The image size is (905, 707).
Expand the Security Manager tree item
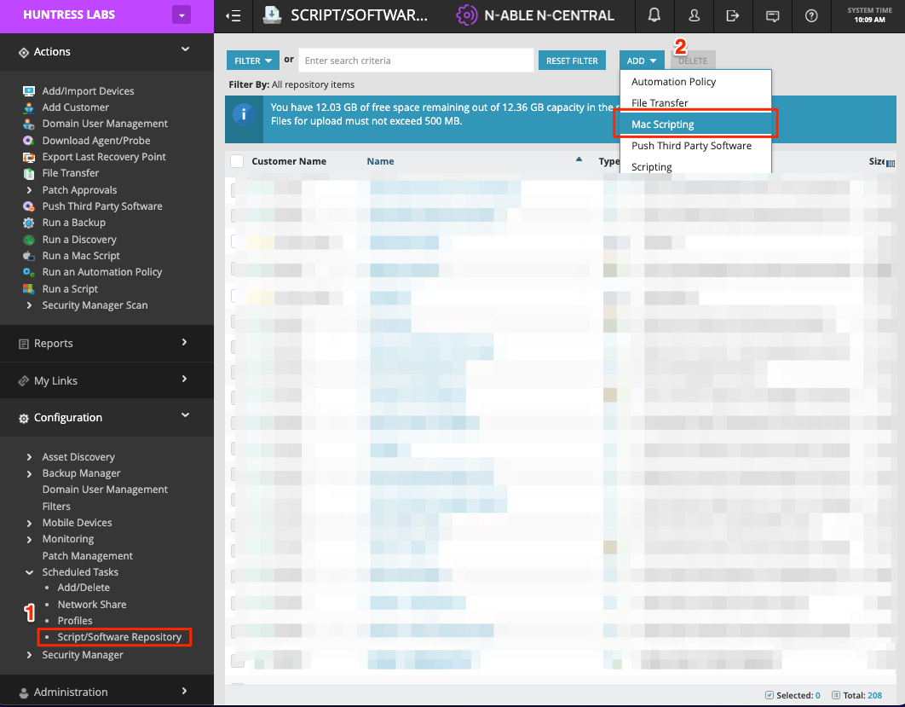[x=29, y=654]
